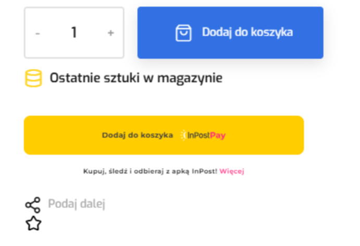Click the InPost sunburst logo mark
The width and height of the screenshot is (360, 246).
[183, 136]
